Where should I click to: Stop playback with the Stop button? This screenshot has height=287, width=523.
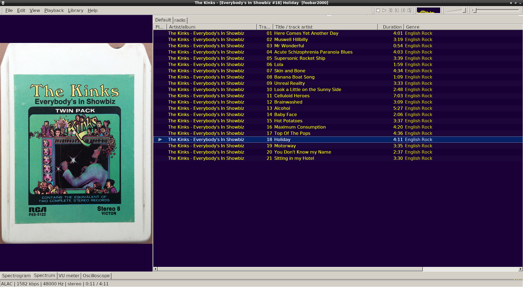point(378,10)
